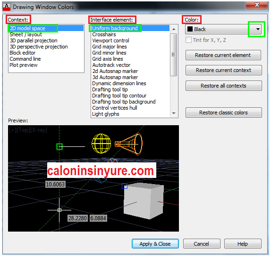Viewport: 271px width, 257px height.
Task: Click the 6.0884 coordinate value in preview
Action: [x=98, y=218]
